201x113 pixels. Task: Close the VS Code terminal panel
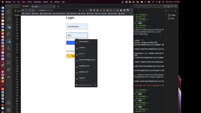click(176, 11)
